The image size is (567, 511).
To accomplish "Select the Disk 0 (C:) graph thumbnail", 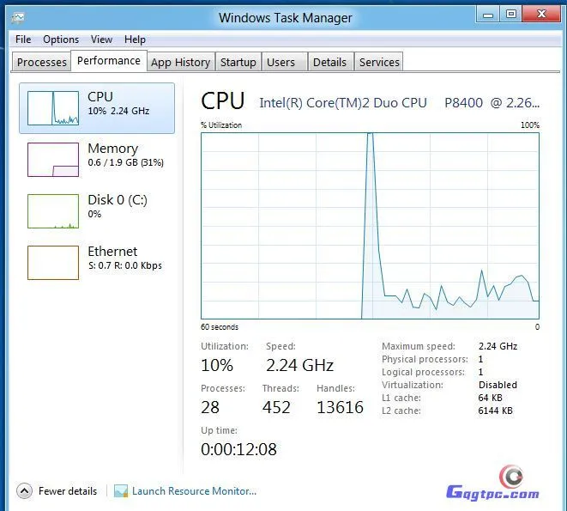I will [x=52, y=211].
